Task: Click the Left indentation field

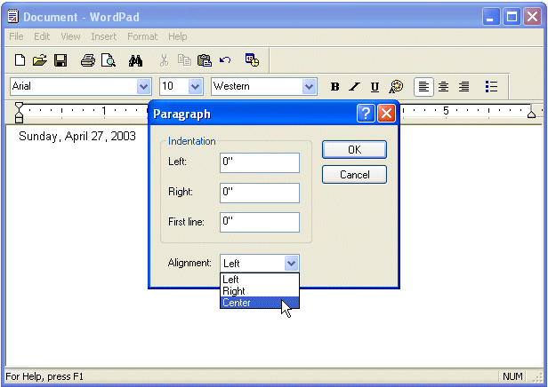Action: [x=260, y=162]
